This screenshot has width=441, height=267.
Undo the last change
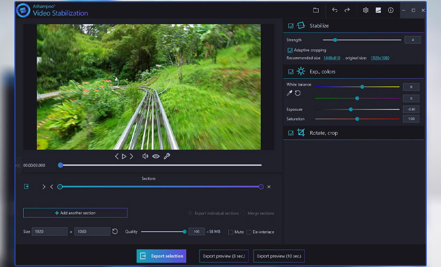(x=335, y=10)
